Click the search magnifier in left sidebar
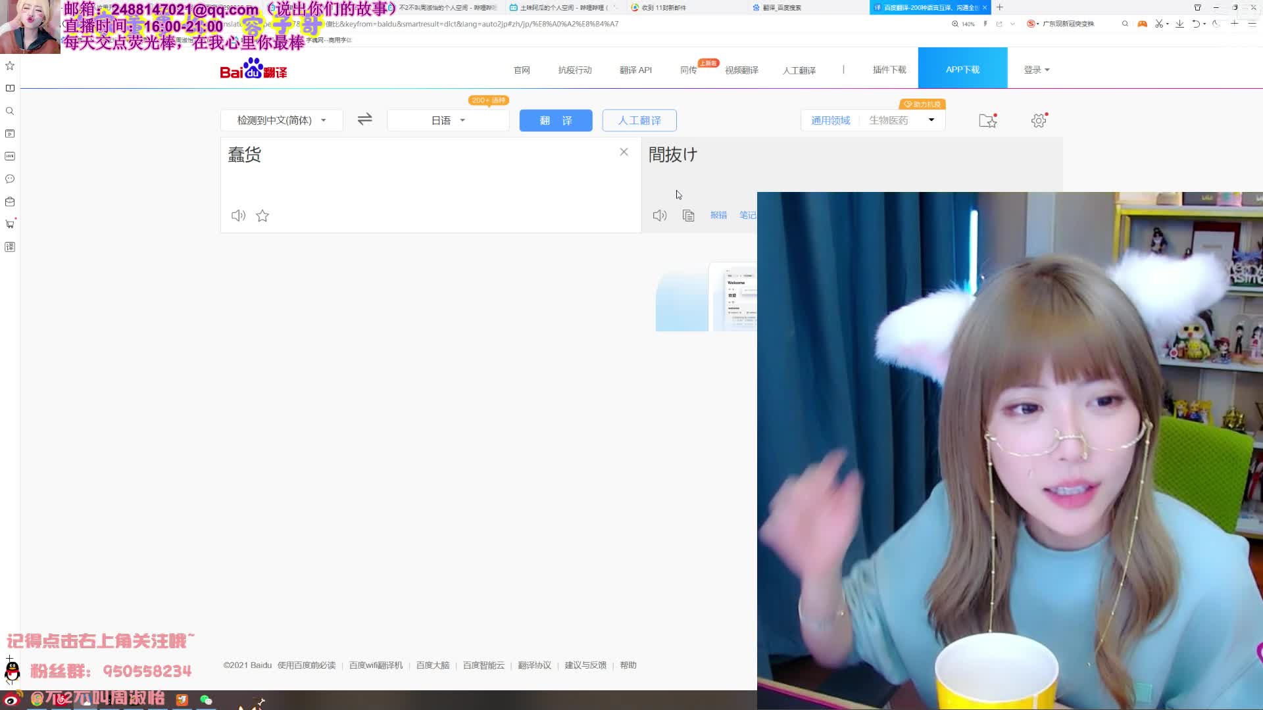Image resolution: width=1263 pixels, height=710 pixels. (x=10, y=111)
